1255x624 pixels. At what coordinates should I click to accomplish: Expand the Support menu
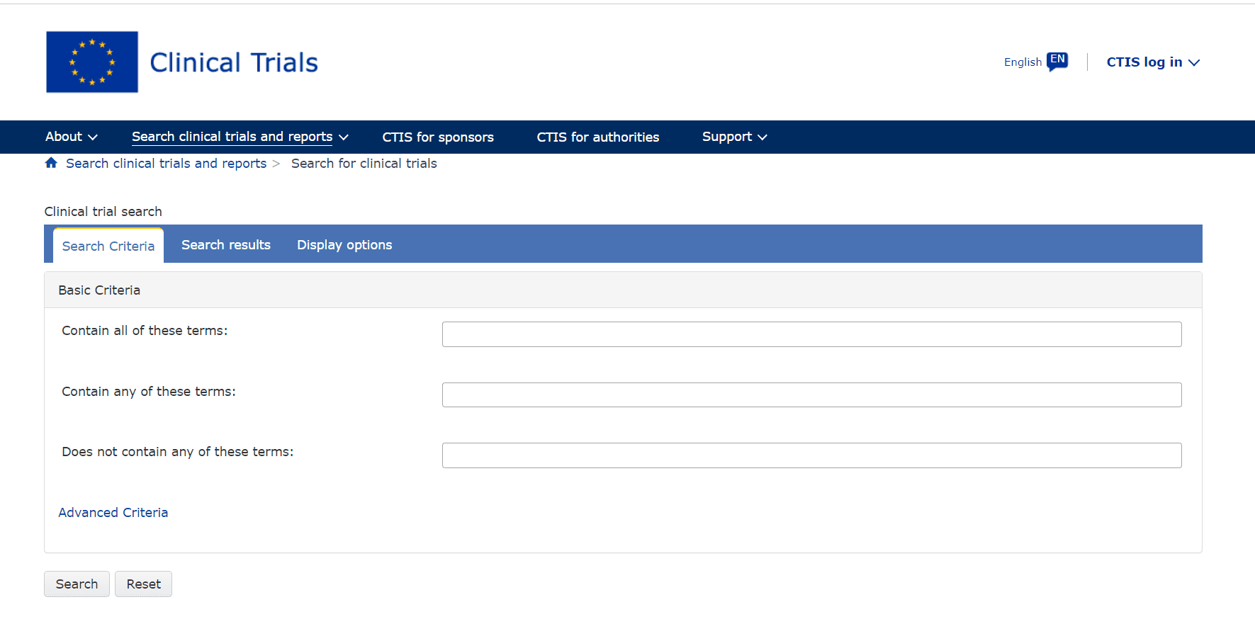(734, 137)
